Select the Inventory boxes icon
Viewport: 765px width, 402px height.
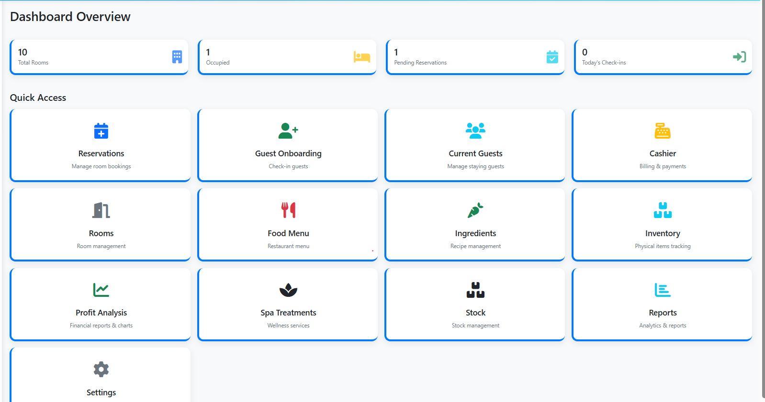(663, 210)
